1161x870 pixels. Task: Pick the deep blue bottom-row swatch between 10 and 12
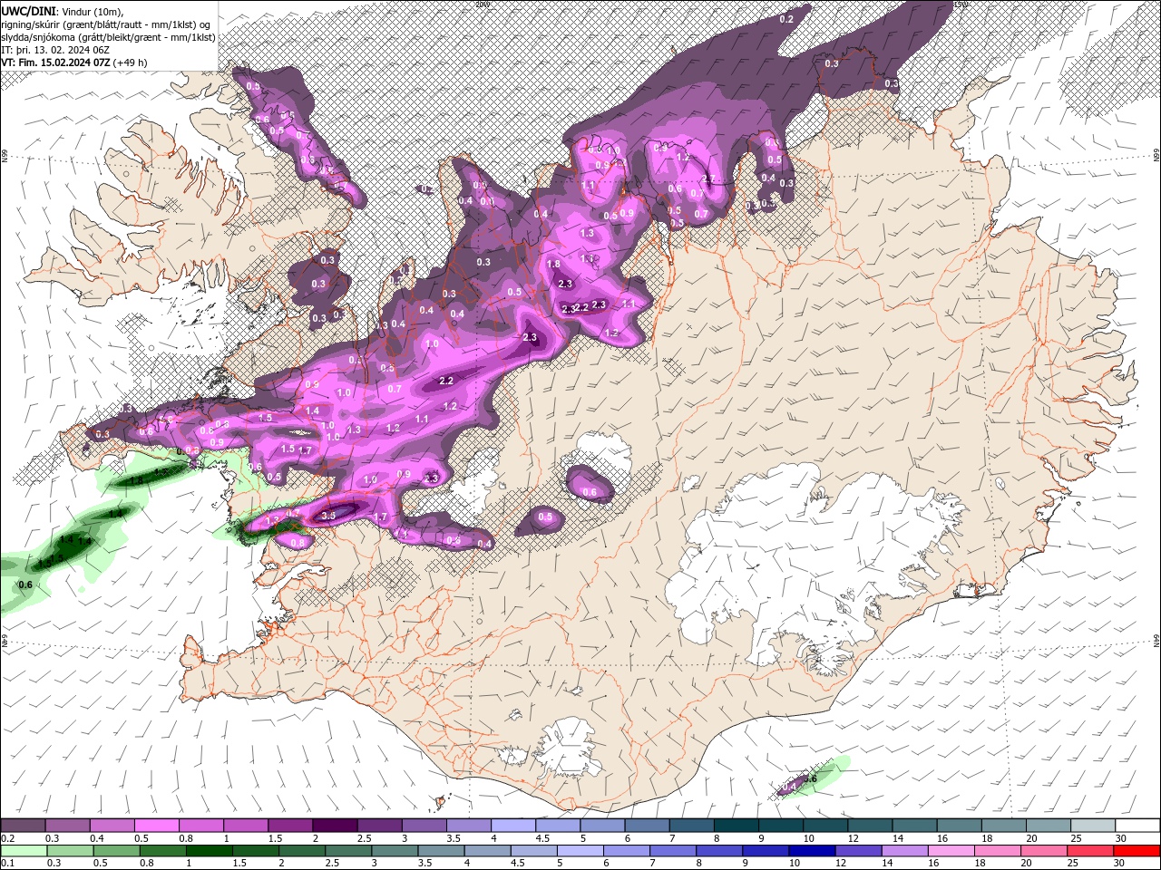(812, 851)
